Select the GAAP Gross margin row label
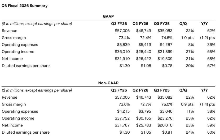220x140 pixels. [14, 38]
